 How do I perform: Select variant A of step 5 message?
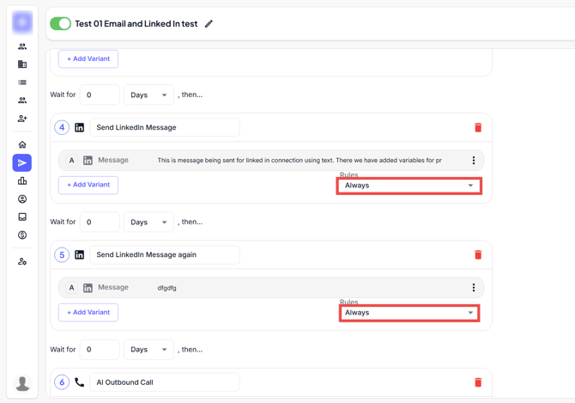(71, 288)
